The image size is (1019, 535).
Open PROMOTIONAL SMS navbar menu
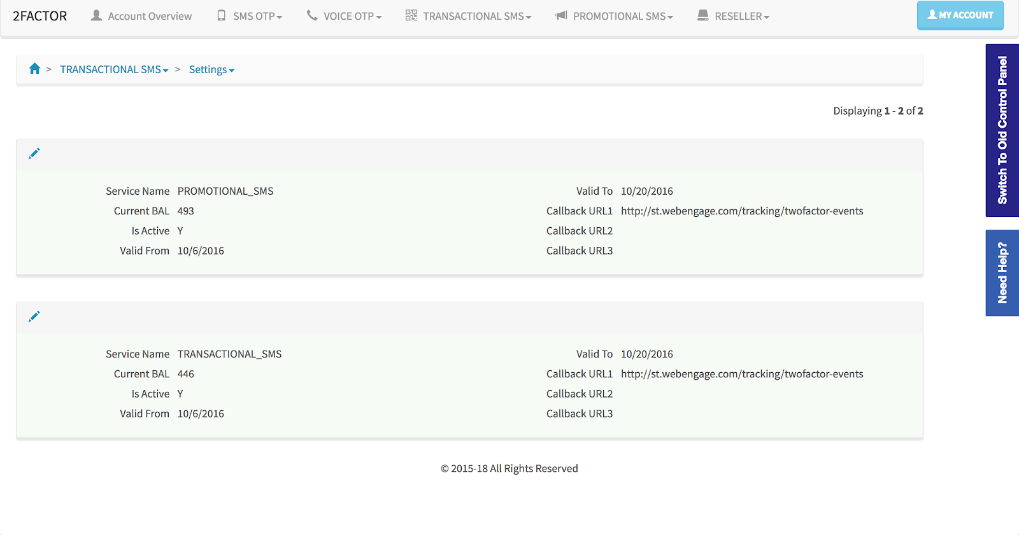click(614, 16)
